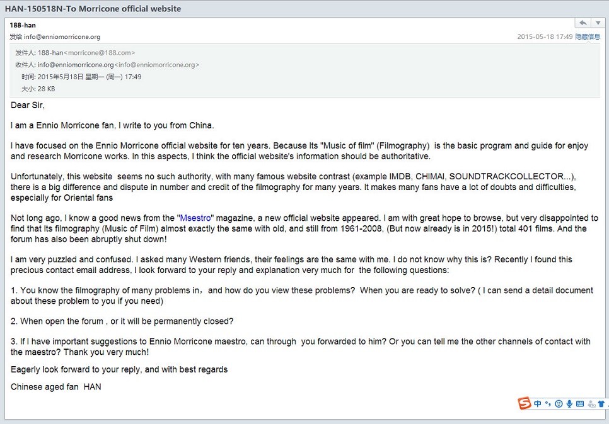Screen dimensions: 609x424
Task: Click the sender name 188-han
Action: click(x=23, y=25)
